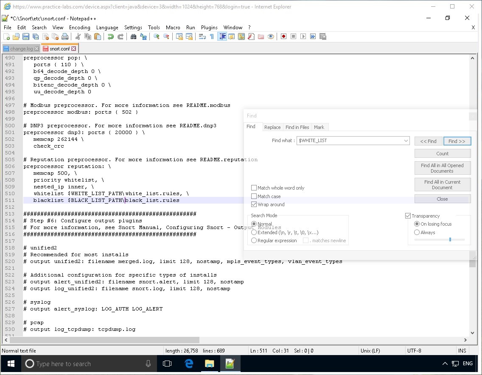Click the Cut scissors icon
Image resolution: width=482 pixels, height=375 pixels.
[x=78, y=36]
